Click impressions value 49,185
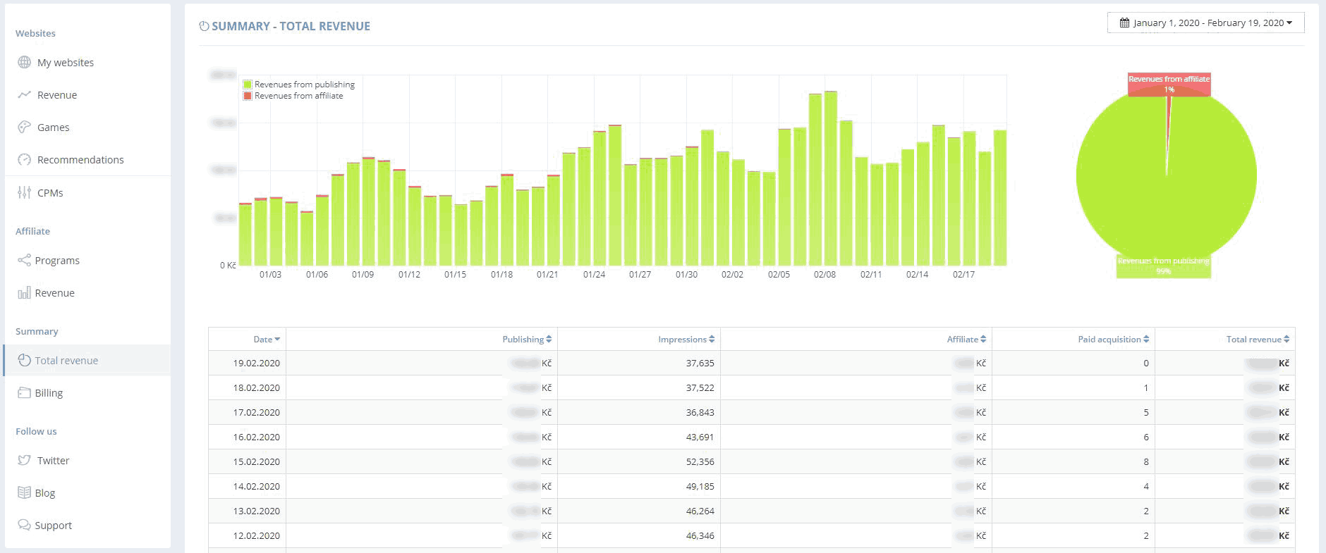The width and height of the screenshot is (1326, 553). click(x=700, y=486)
